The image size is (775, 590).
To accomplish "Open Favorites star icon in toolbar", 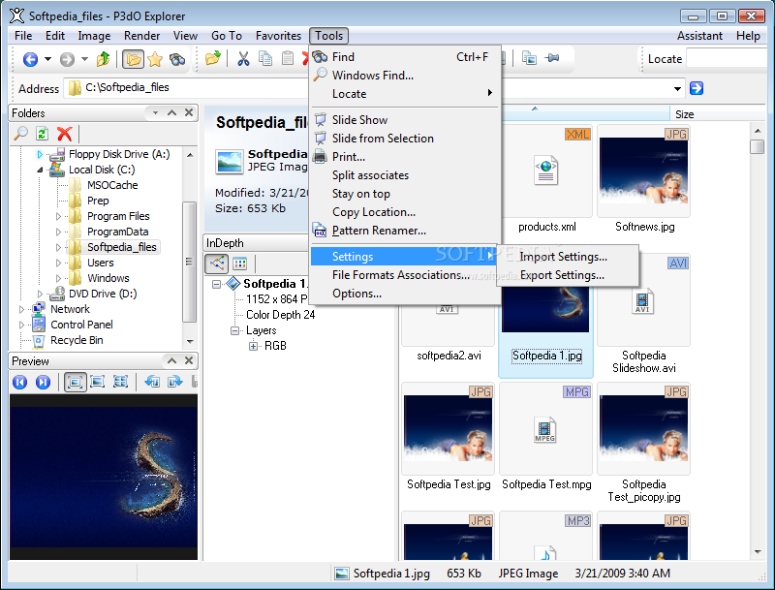I will 155,59.
